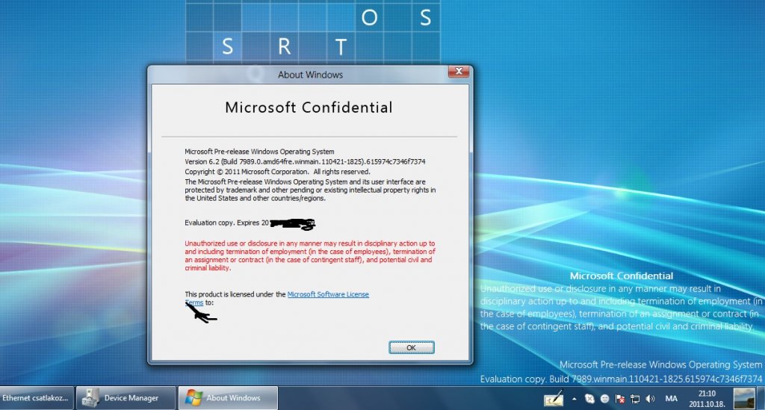Screen dimensions: 765x410
Task: Open the Skype tray icon
Action: pyautogui.click(x=590, y=399)
